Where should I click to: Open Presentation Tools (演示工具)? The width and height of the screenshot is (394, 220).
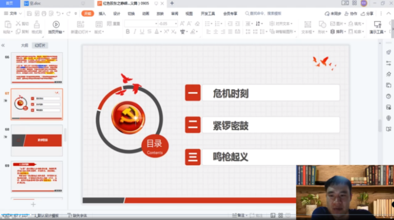[377, 27]
